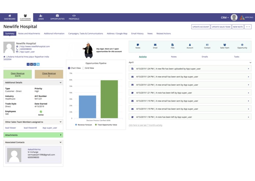Open the Dashboard home icon
The width and height of the screenshot is (255, 181).
click(x=10, y=16)
